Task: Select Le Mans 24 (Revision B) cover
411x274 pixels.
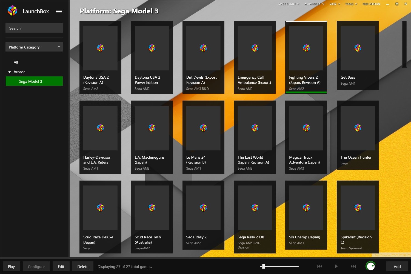Action: coord(203,128)
